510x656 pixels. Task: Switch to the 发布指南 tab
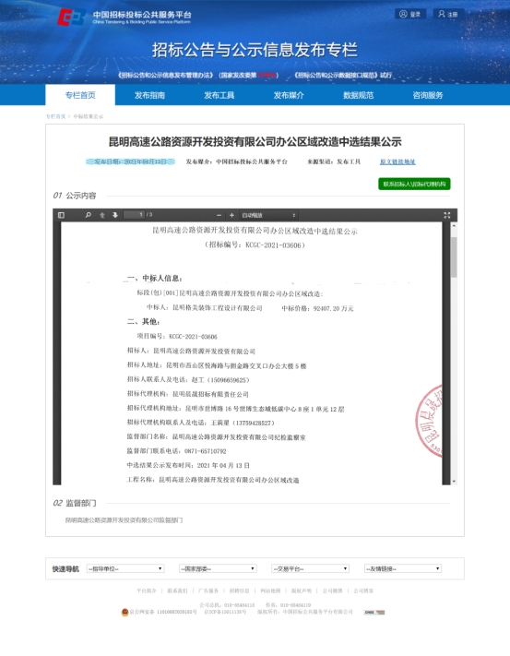click(149, 95)
